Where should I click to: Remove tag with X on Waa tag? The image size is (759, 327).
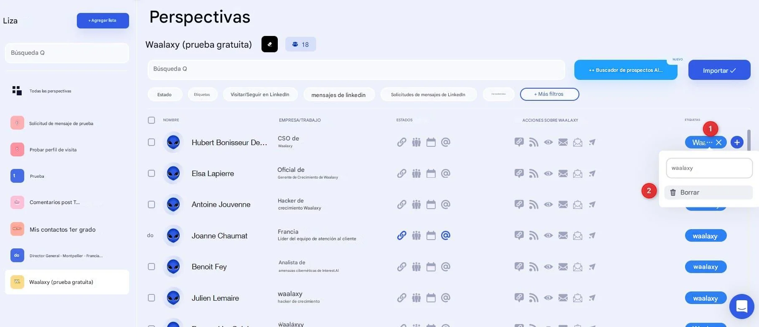coord(718,142)
